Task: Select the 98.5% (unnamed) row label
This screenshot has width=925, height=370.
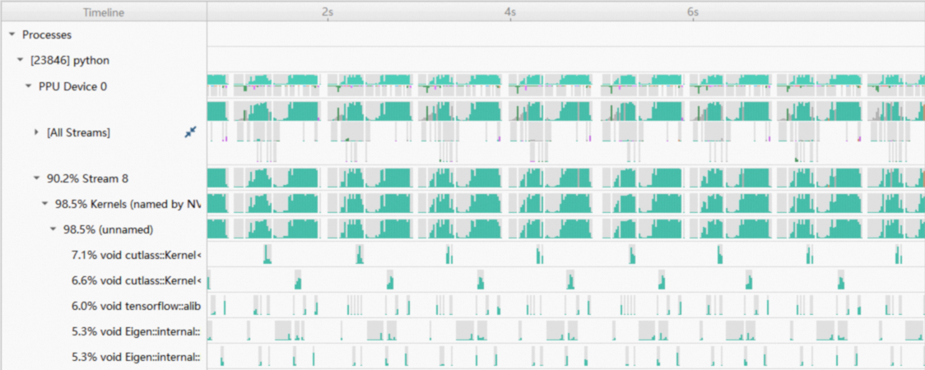Action: tap(109, 229)
